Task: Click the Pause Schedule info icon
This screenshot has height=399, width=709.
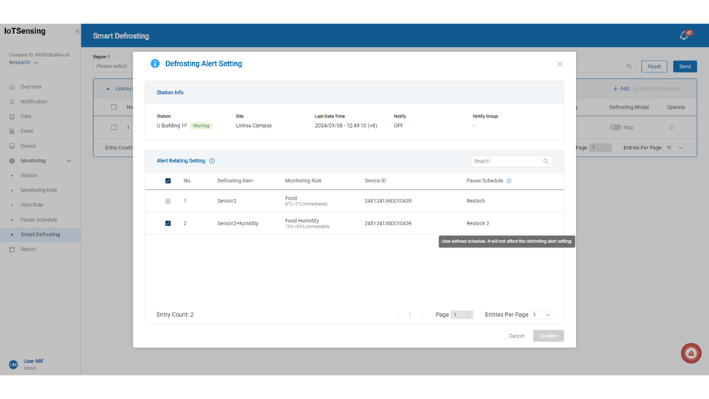Action: click(x=509, y=181)
